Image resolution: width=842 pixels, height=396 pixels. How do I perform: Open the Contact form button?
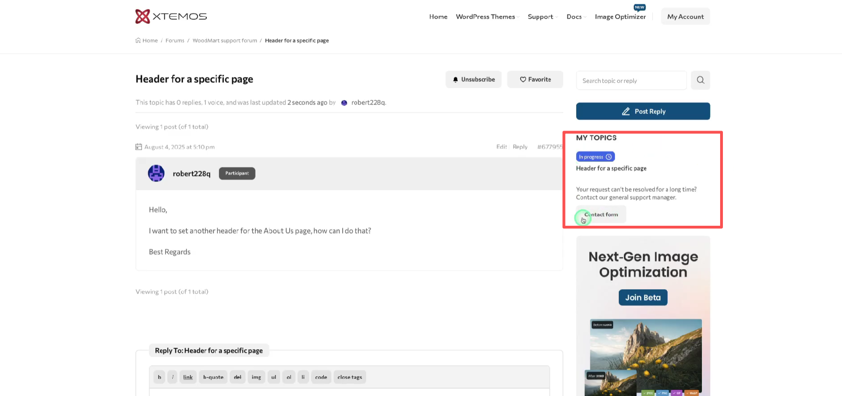pos(601,215)
